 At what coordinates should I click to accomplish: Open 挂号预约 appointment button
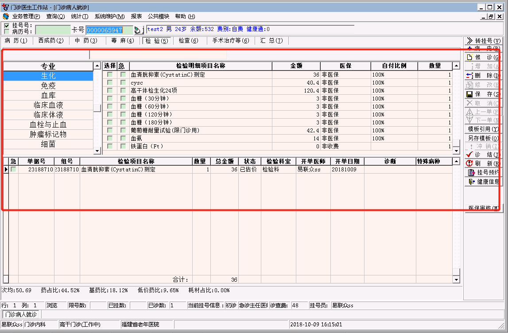pyautogui.click(x=483, y=172)
